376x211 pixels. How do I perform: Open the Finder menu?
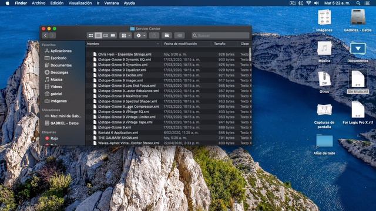[x=21, y=3]
